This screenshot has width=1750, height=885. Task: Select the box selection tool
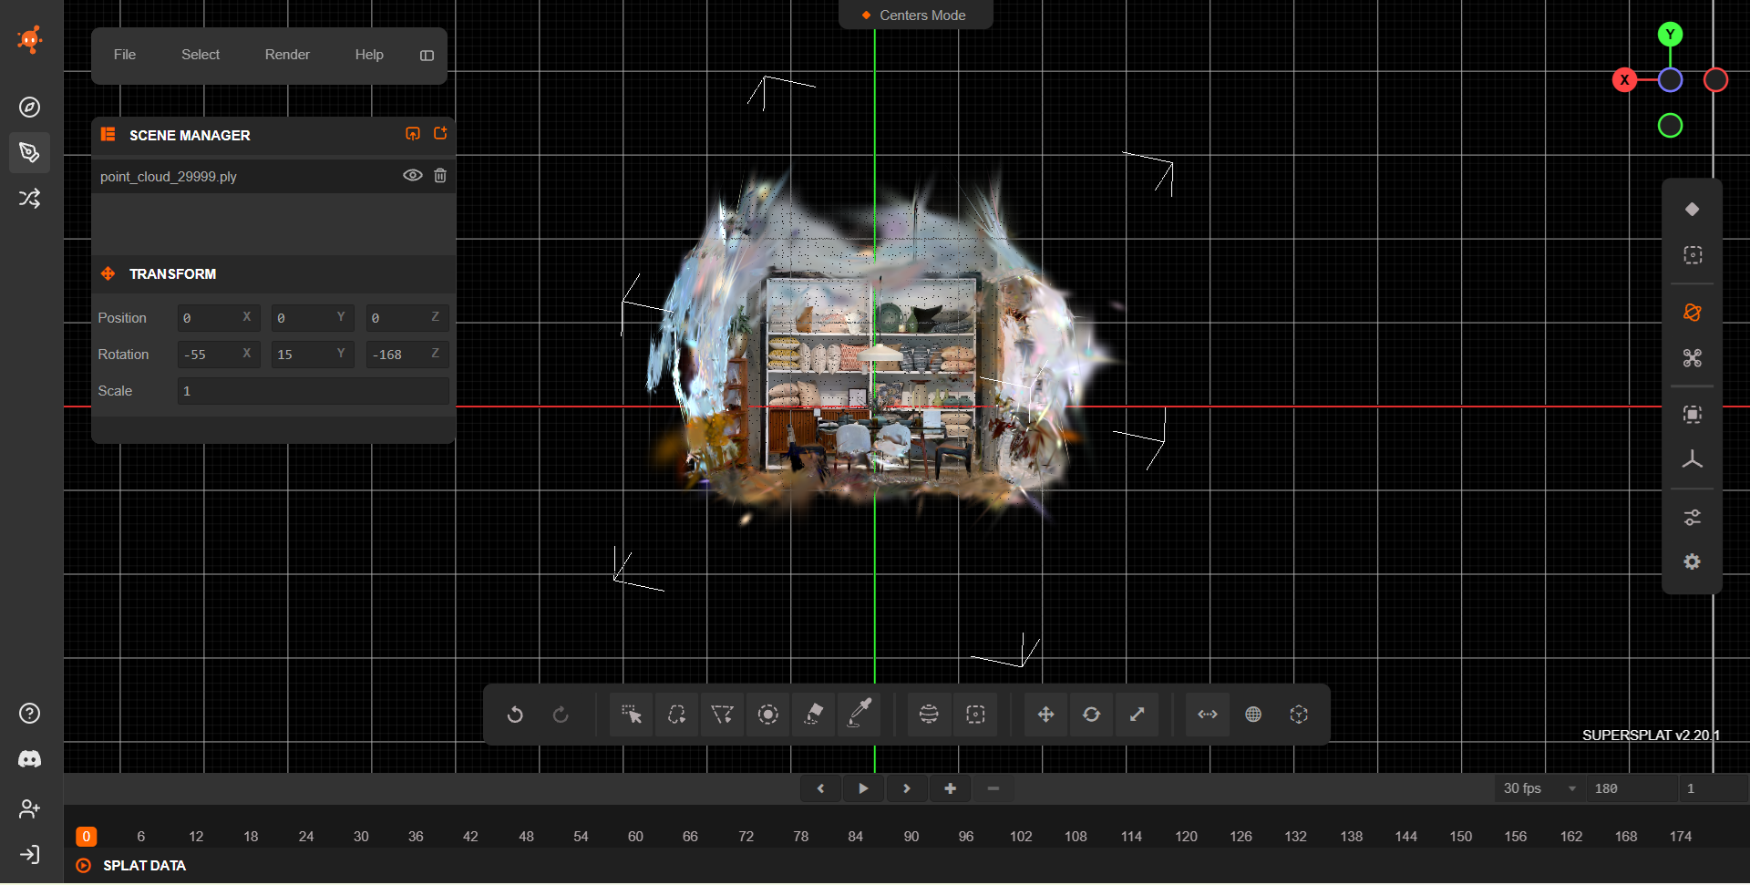pos(975,715)
